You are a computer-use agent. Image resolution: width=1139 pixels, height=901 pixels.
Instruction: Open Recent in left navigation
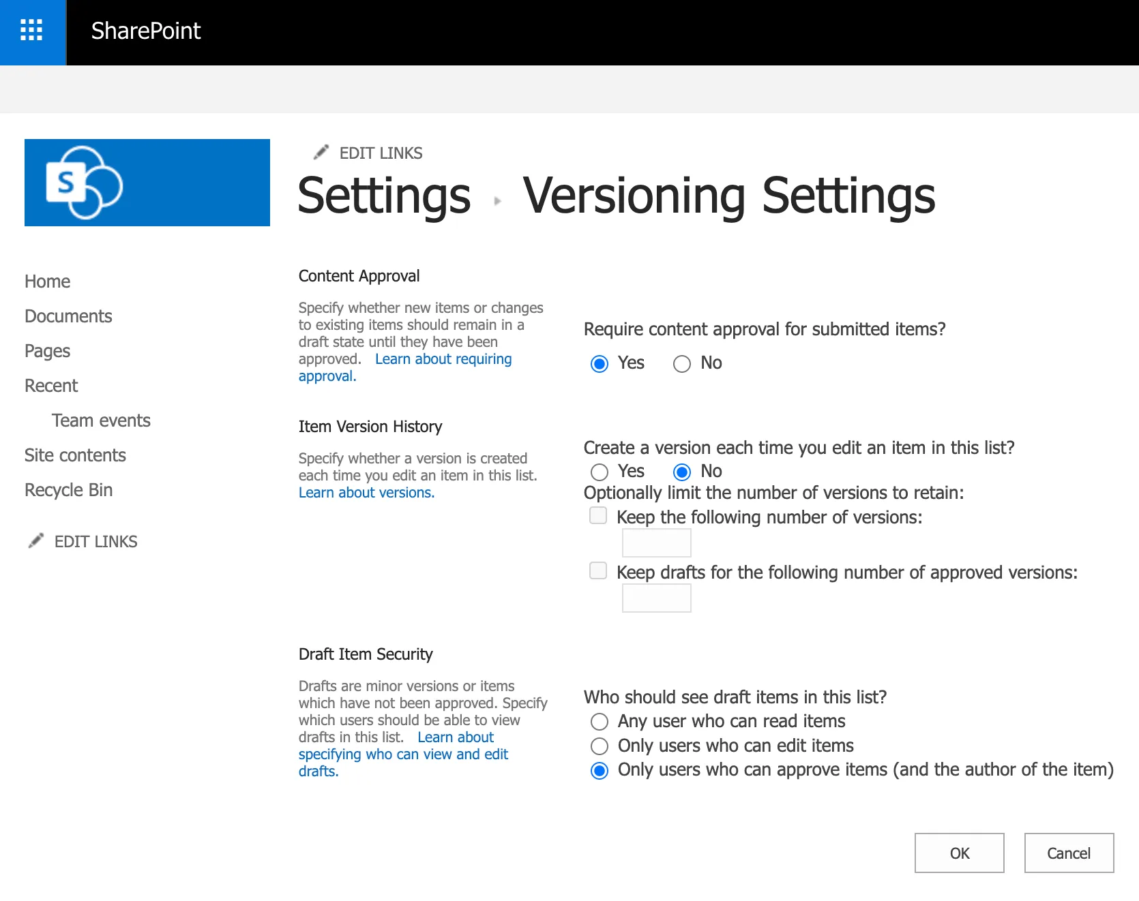coord(51,386)
